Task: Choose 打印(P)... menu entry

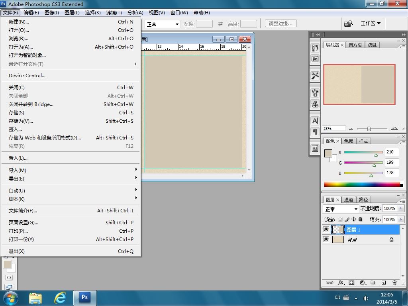Action: 71,231
